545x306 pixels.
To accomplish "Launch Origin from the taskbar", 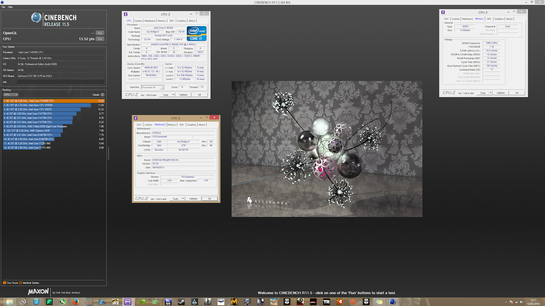I will 353,302.
